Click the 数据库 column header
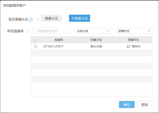 click(x=59, y=40)
